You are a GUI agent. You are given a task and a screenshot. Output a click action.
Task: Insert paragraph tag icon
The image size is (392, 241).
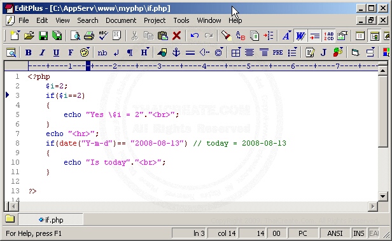(130, 52)
